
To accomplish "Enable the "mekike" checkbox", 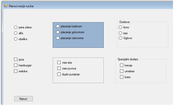I will coord(16,71).
